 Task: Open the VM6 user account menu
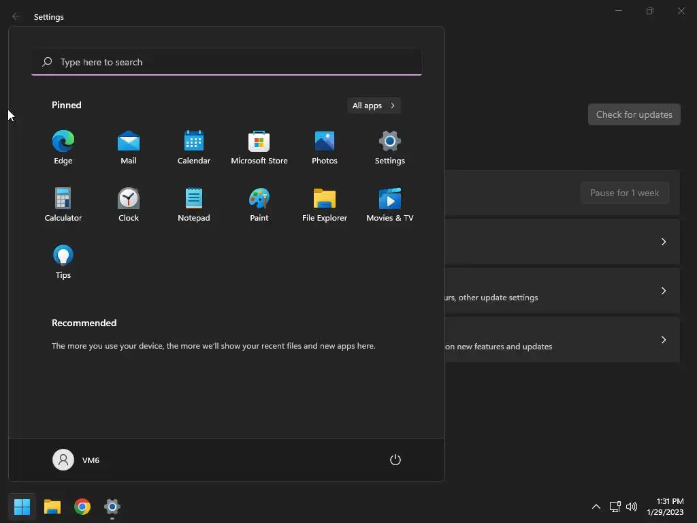click(76, 460)
